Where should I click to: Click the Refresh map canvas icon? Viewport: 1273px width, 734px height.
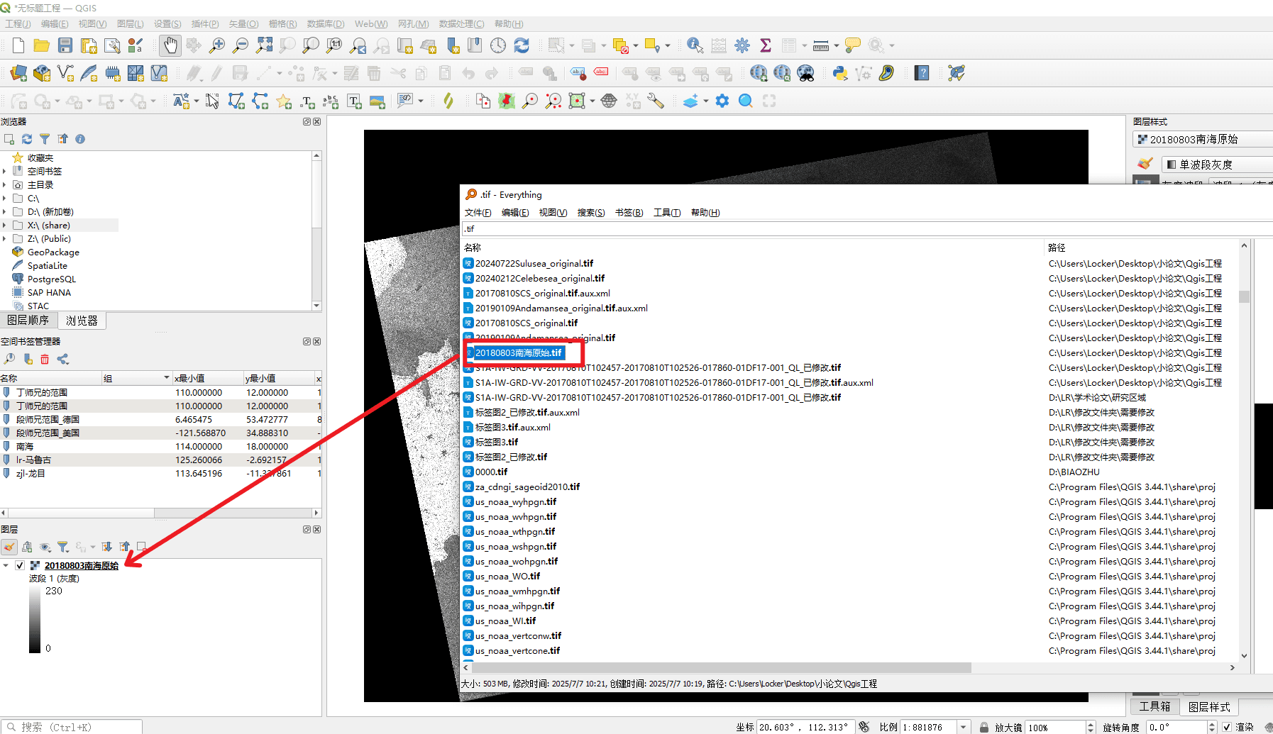522,45
